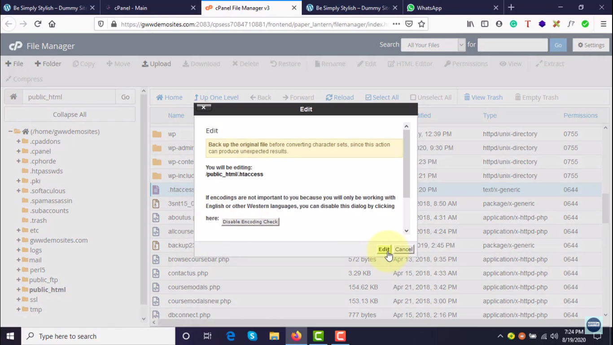Click the search text field
The image size is (613, 345).
(512, 45)
